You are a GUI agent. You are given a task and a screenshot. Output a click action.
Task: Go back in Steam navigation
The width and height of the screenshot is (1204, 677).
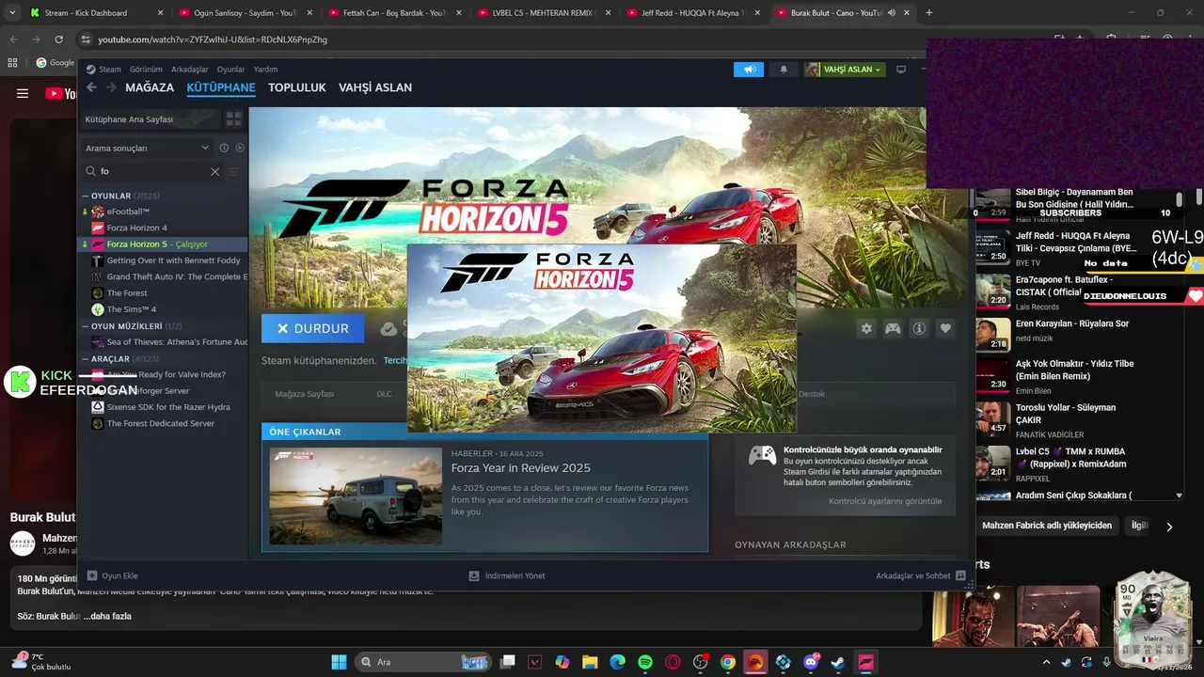tap(91, 87)
